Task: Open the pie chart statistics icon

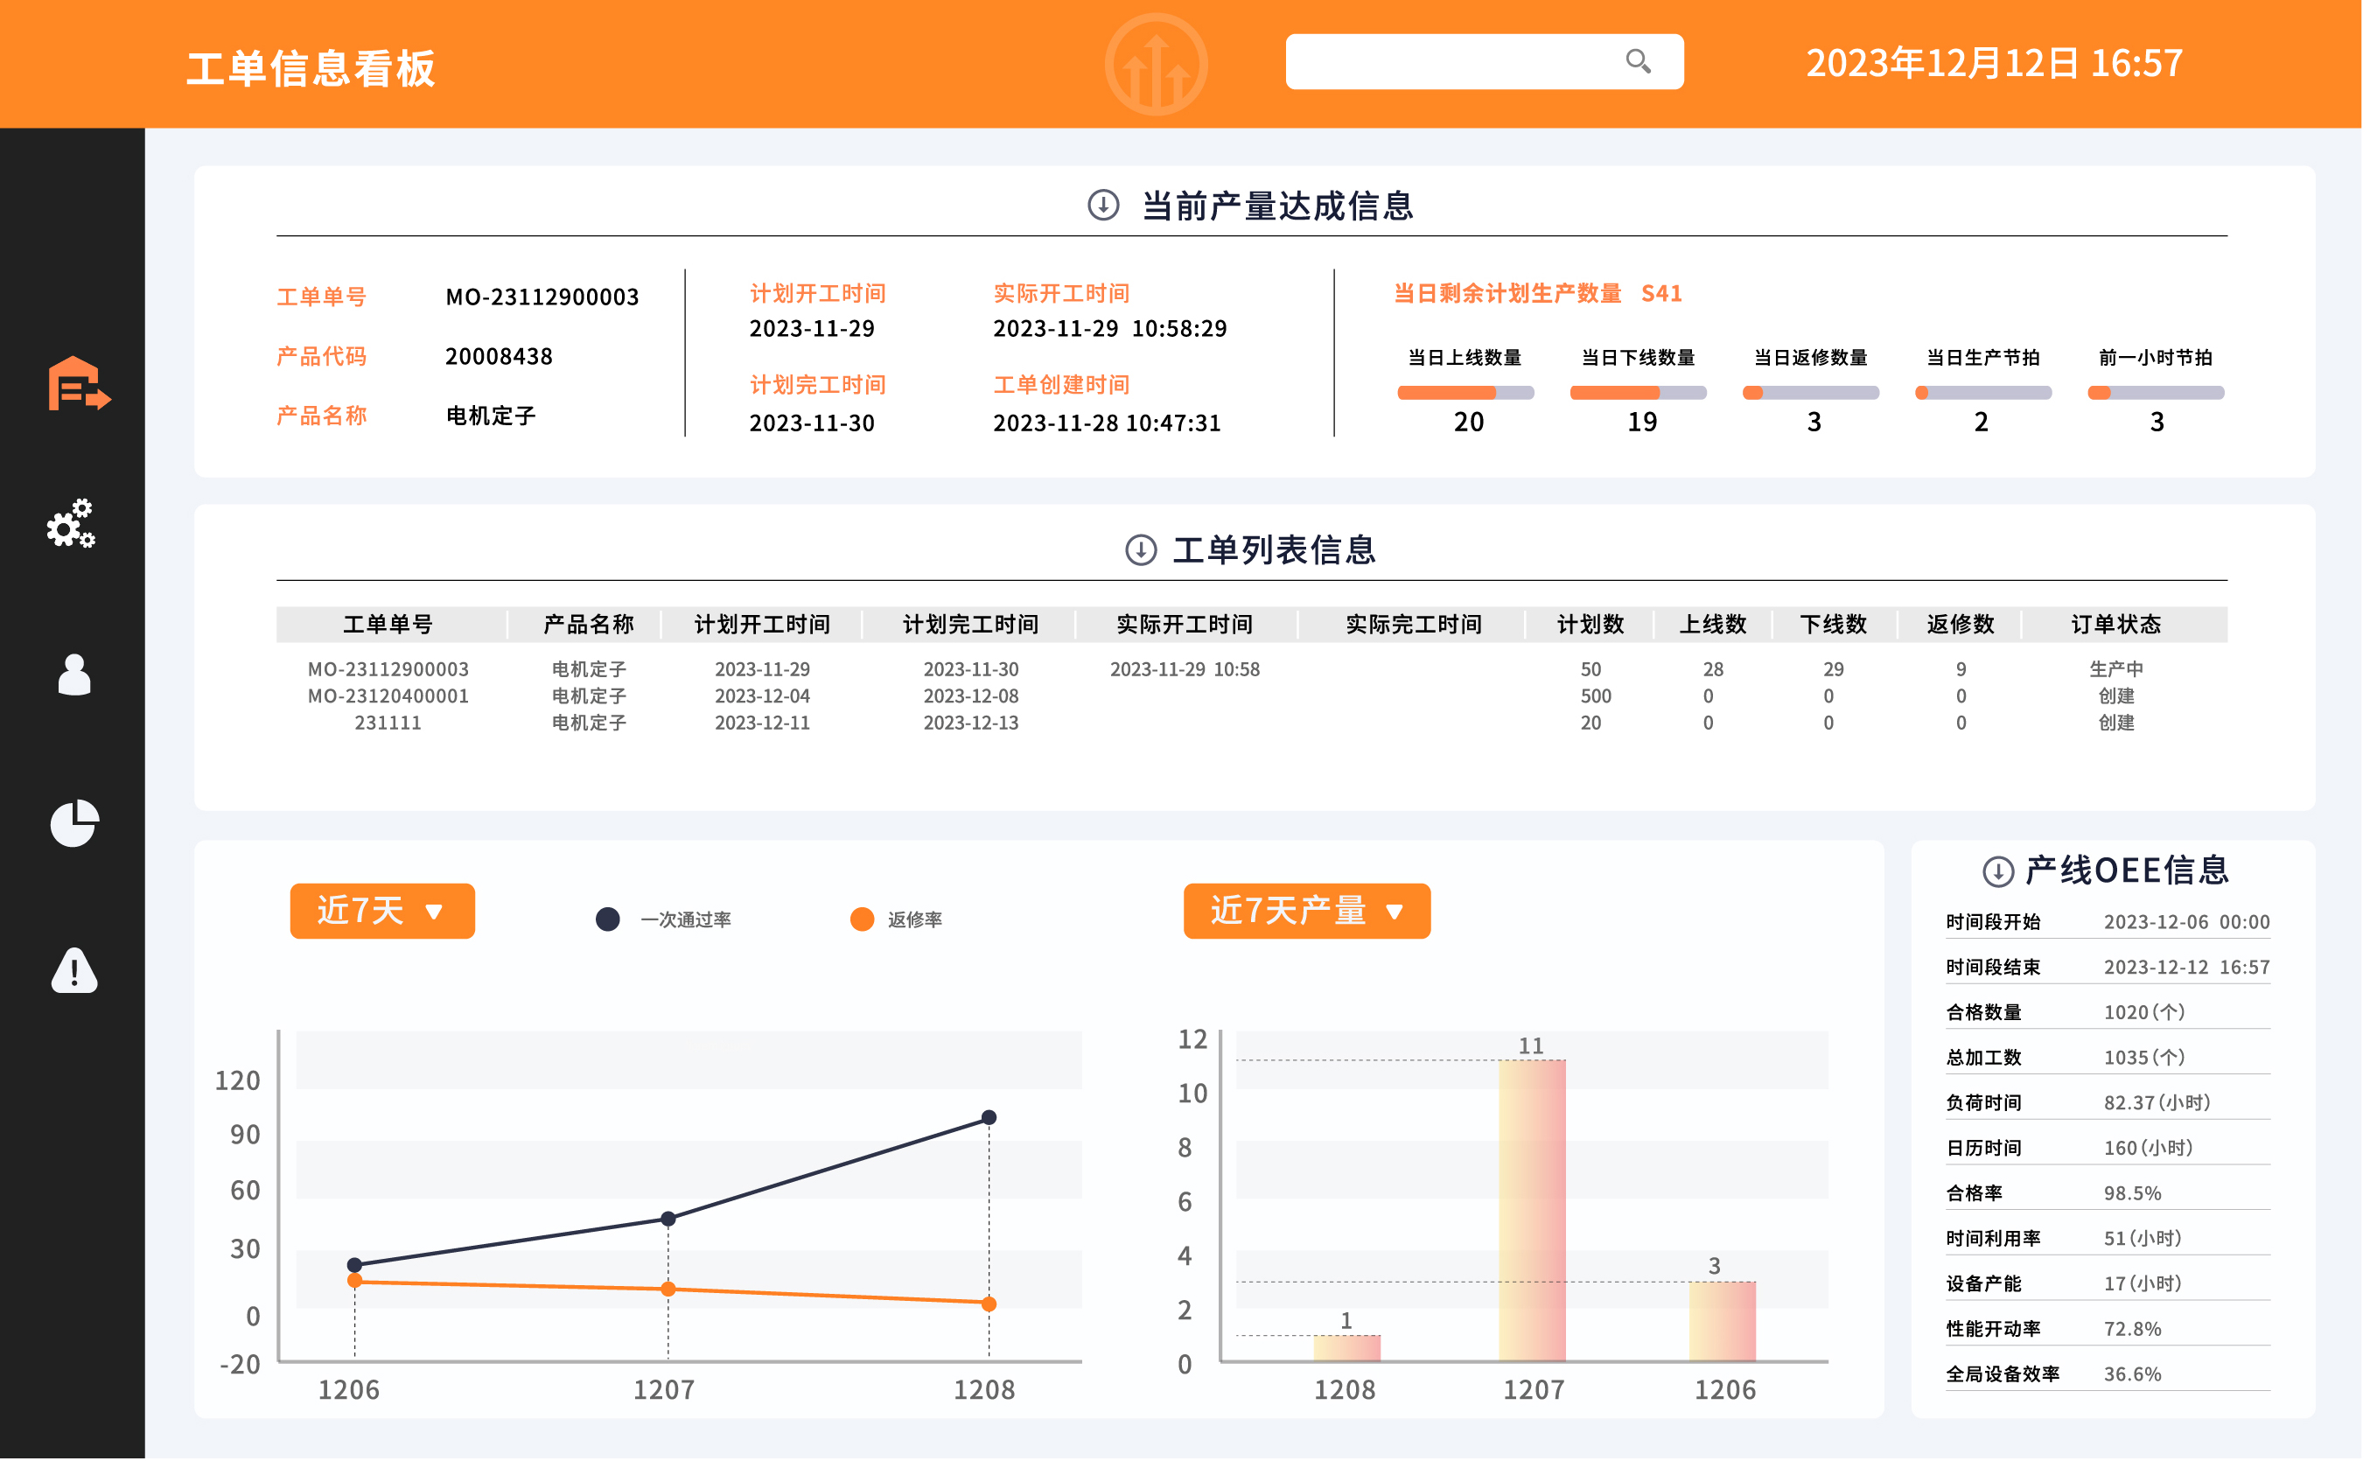Action: tap(74, 823)
